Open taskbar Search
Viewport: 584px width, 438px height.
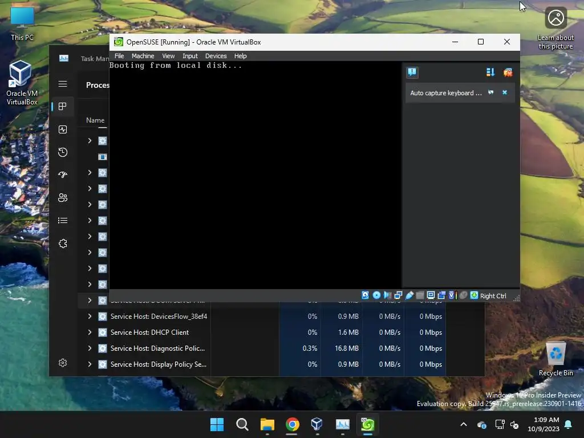pos(242,424)
